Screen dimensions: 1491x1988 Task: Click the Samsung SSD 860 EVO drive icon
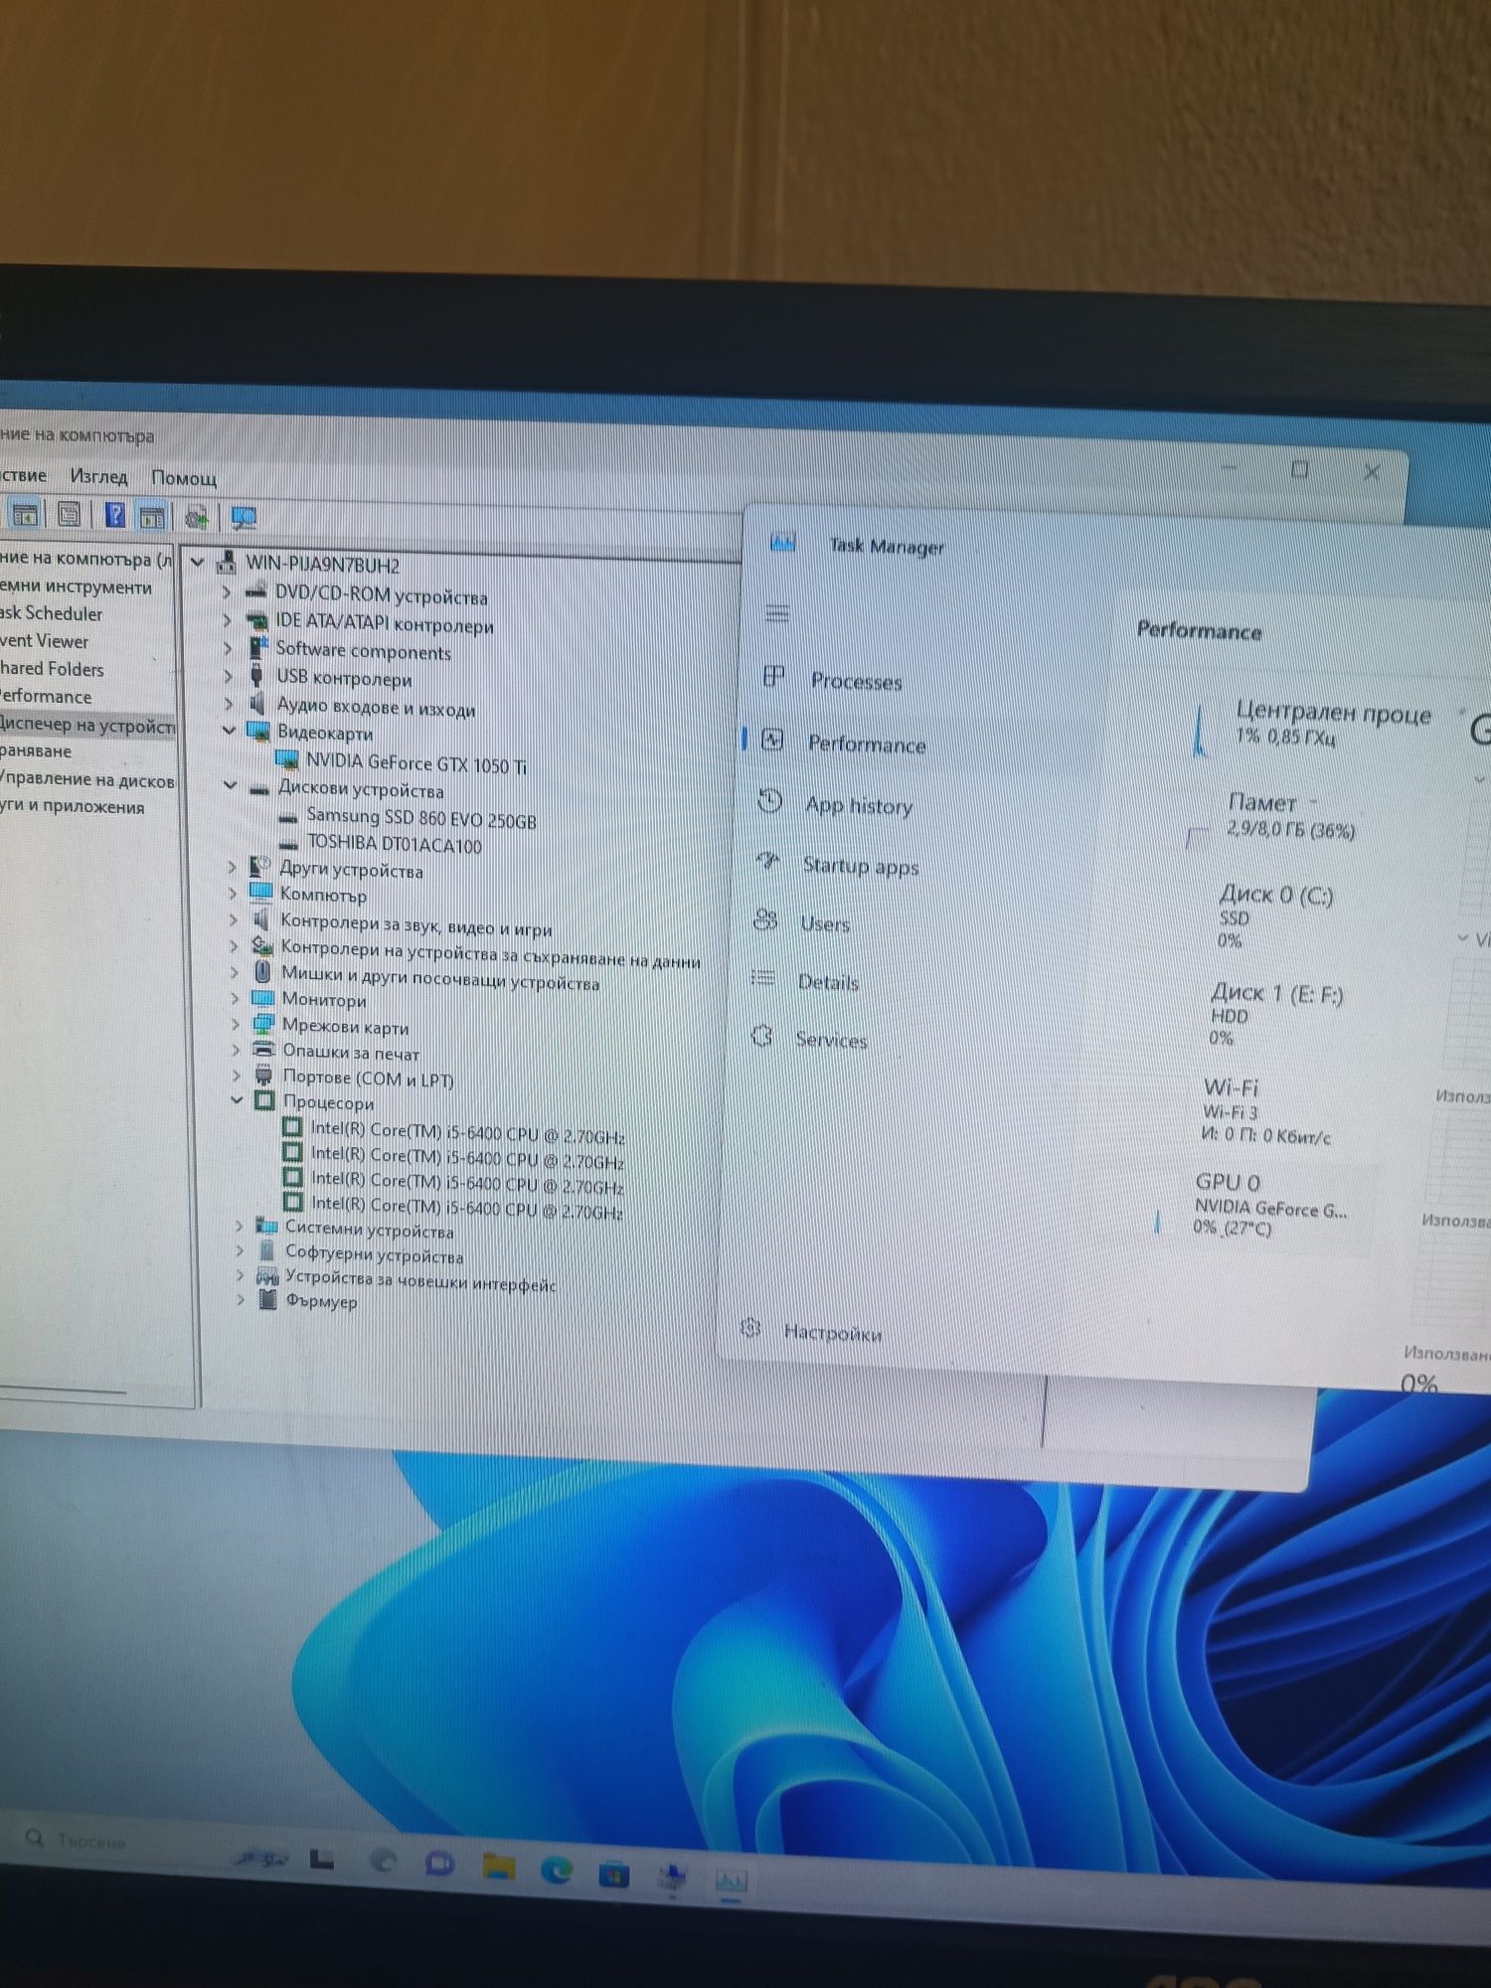(288, 817)
